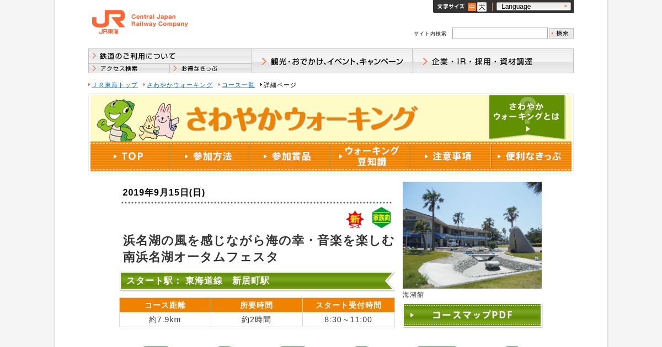662x347 pixels.
Task: Click the turtle and rabbit mascot image
Action: [138, 120]
